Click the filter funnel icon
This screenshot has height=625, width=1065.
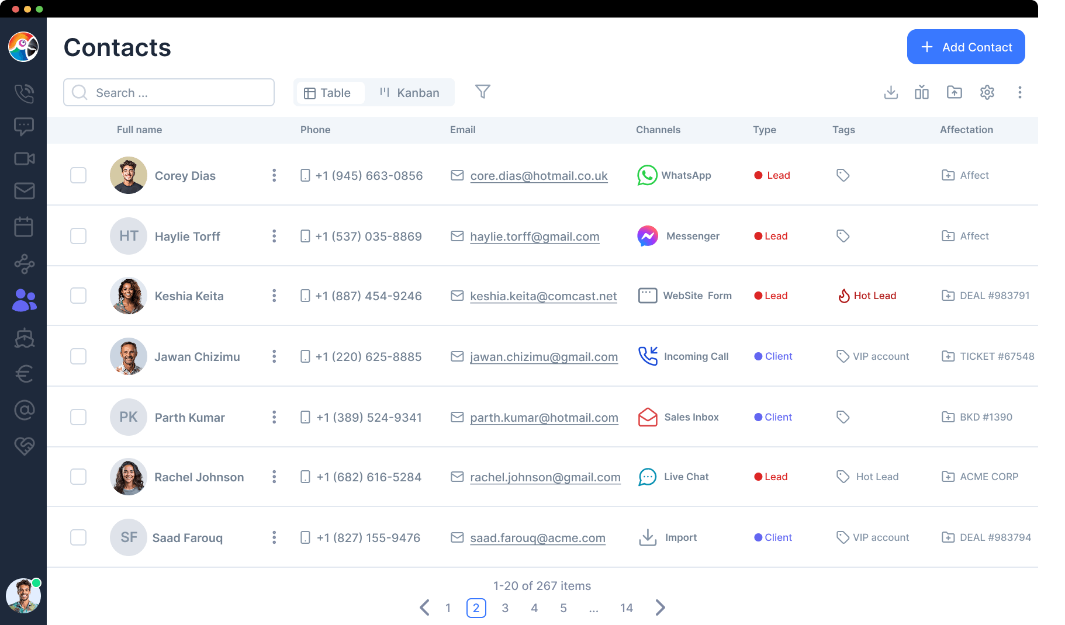[x=482, y=92]
